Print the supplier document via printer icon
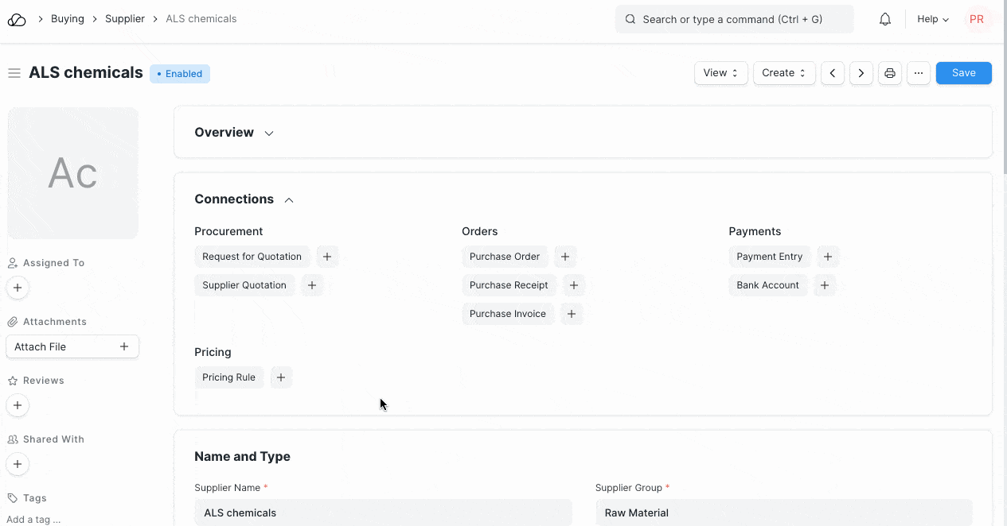The image size is (1007, 526). point(889,73)
